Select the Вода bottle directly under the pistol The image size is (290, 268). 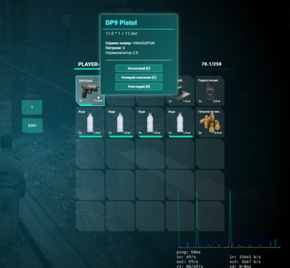90,122
